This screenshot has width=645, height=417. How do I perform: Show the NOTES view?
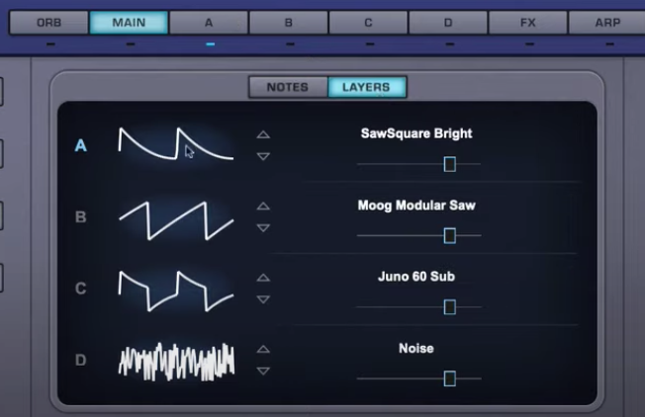point(288,87)
